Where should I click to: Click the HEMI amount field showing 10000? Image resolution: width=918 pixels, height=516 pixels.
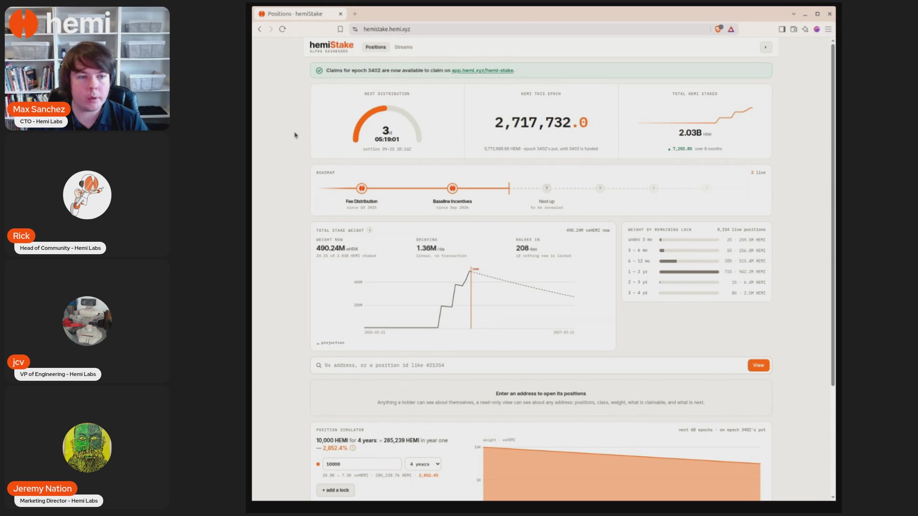(362, 464)
